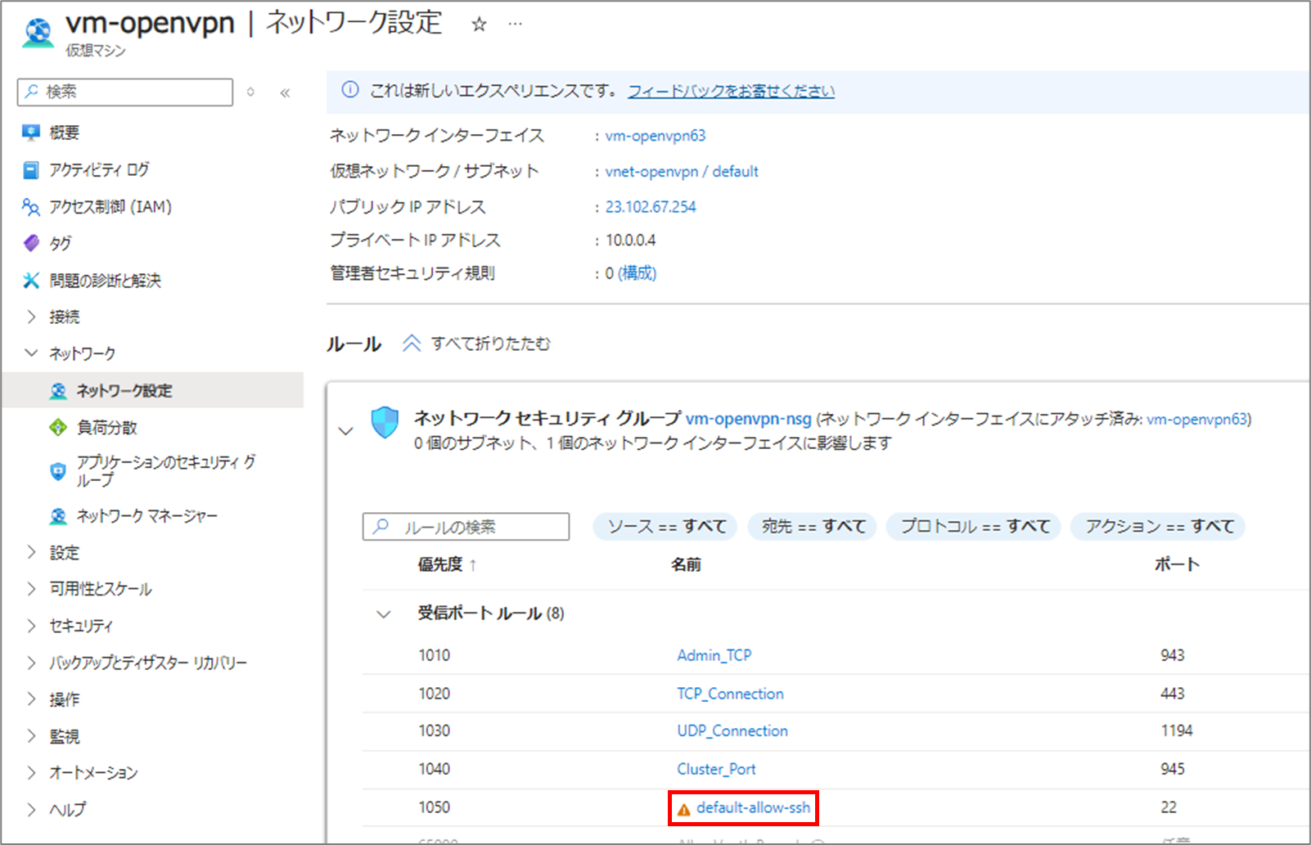The width and height of the screenshot is (1311, 845).
Task: Open the more options ellipsis menu
Action: [x=515, y=25]
